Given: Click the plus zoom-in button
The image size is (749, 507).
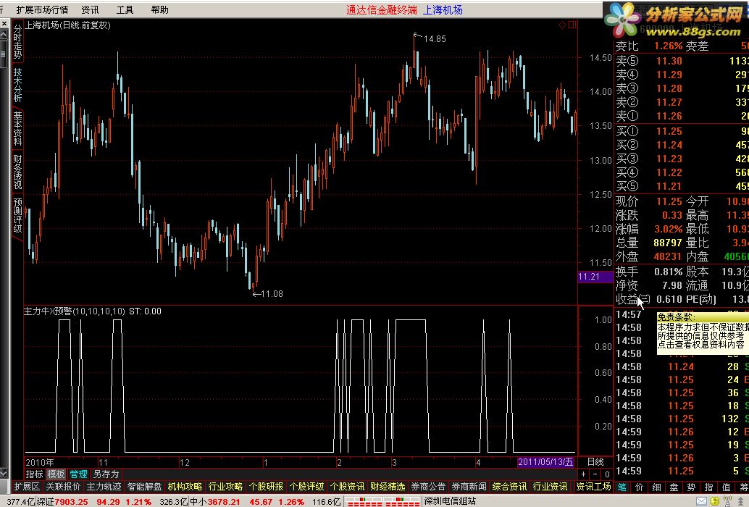Looking at the screenshot, I should [x=584, y=474].
